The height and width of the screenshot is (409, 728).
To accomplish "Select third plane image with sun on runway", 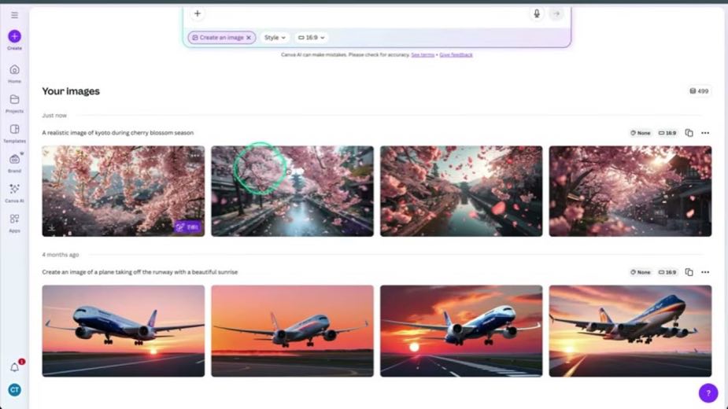I will click(461, 331).
